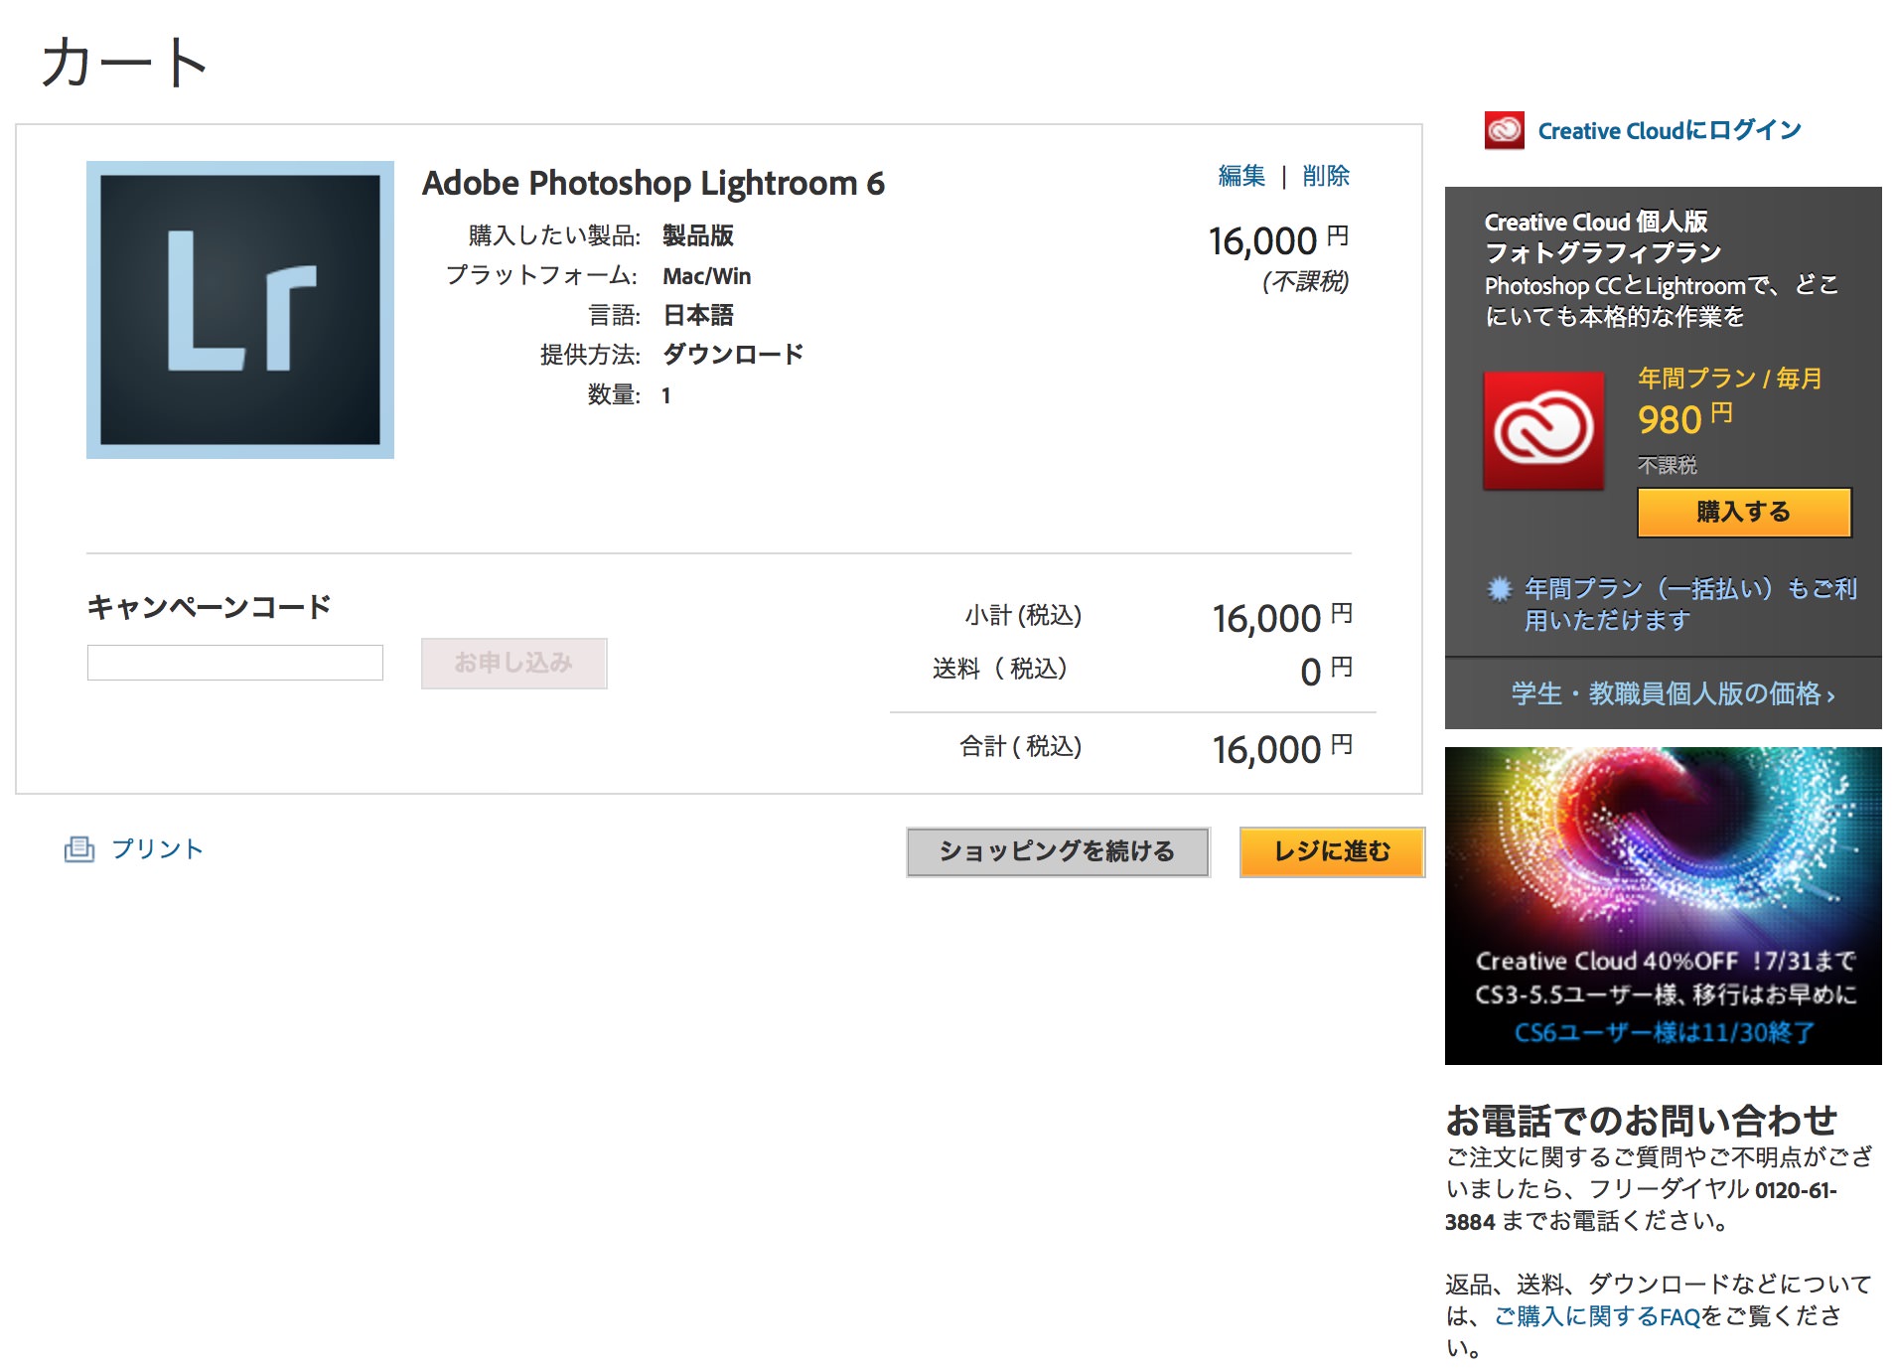1895x1369 pixels.
Task: Click the 980 円 monthly plan price
Action: coord(1685,418)
